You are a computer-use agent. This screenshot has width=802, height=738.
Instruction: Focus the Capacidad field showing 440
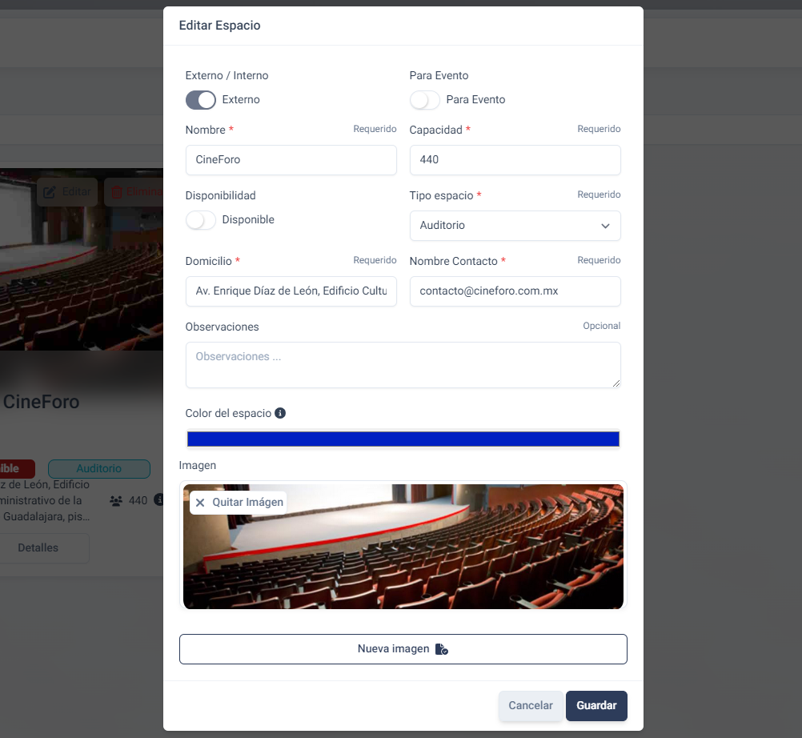pos(515,160)
